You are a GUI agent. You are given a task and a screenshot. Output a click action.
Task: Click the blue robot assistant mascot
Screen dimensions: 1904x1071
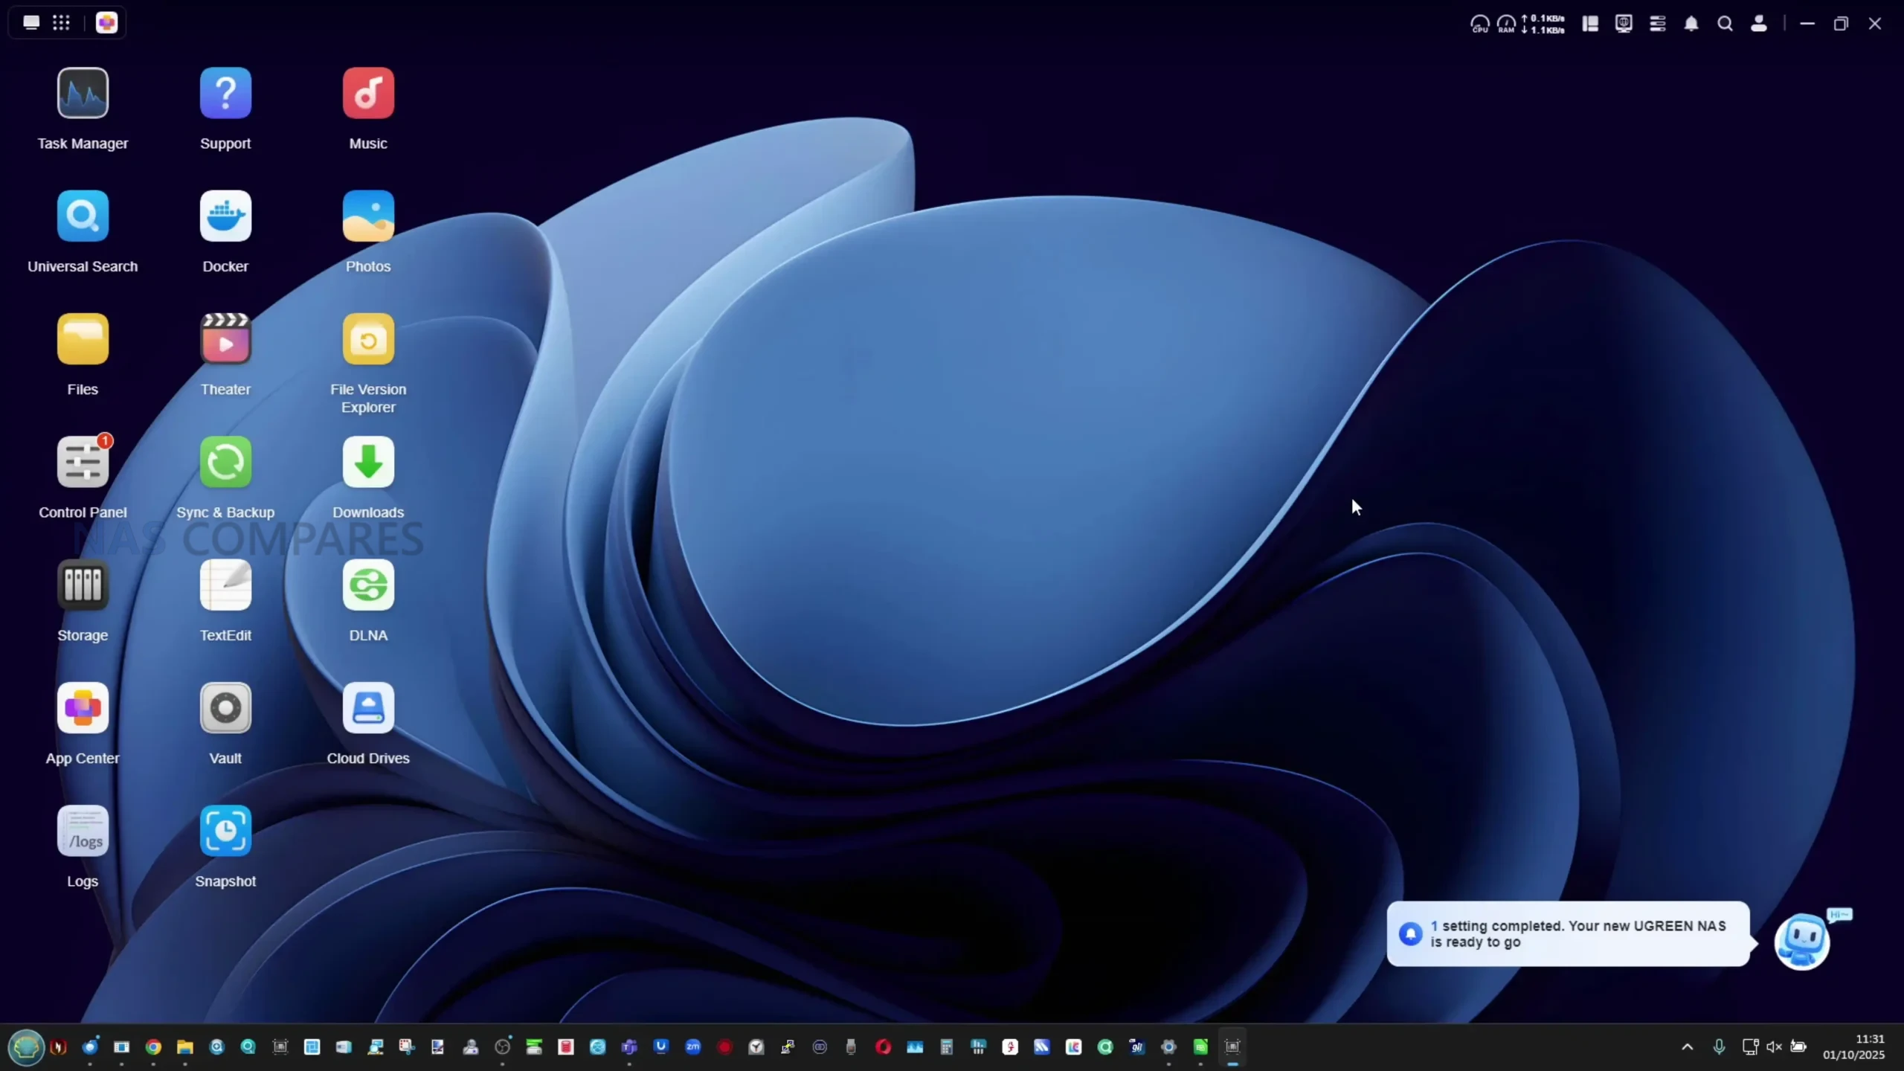[x=1802, y=941]
